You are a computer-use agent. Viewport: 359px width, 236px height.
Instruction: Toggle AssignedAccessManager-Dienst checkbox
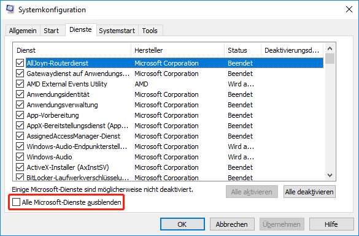20,136
